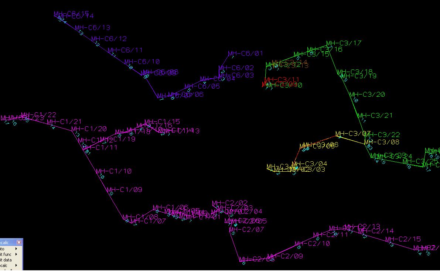Select the yellow MH-C3/07 label
The image size is (440, 271).
click(353, 134)
